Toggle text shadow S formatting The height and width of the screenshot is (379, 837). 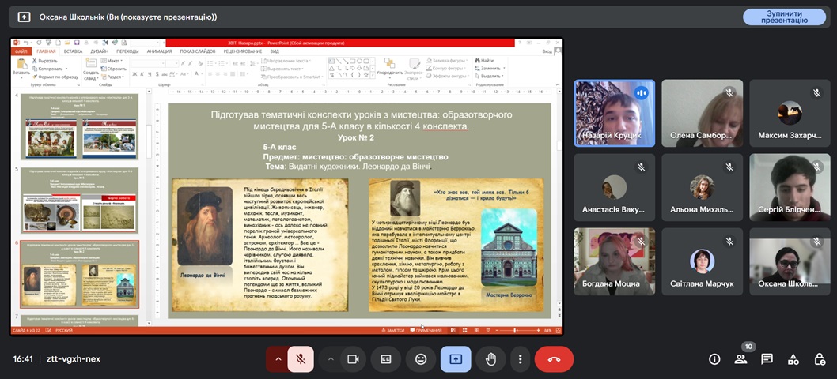(157, 74)
